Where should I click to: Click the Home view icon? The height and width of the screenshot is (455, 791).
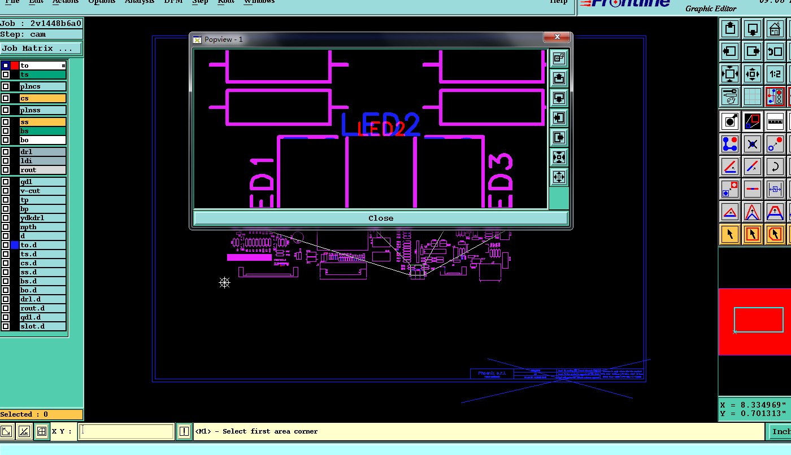click(x=775, y=29)
